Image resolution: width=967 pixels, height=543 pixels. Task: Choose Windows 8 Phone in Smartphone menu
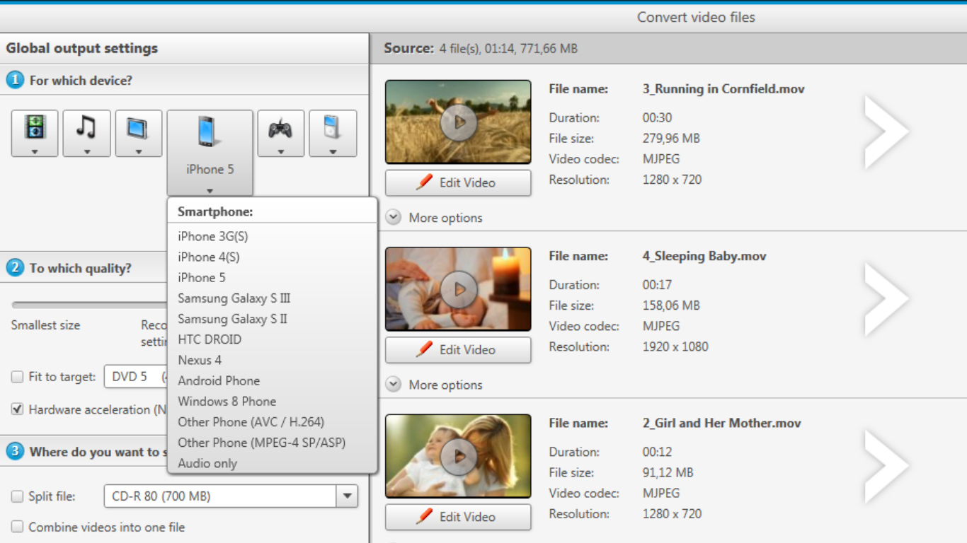(227, 401)
